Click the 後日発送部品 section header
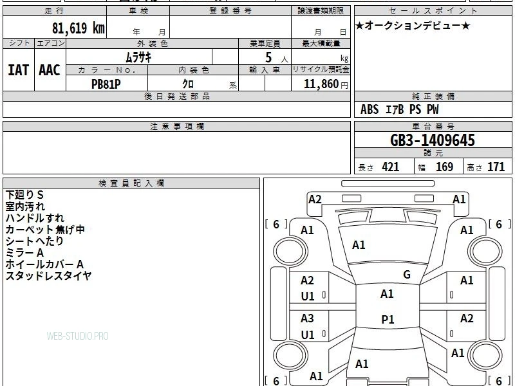 point(176,96)
